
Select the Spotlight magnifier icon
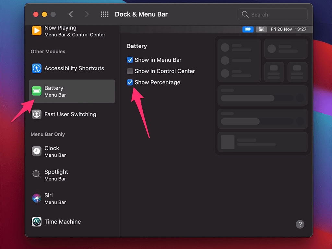(x=37, y=175)
